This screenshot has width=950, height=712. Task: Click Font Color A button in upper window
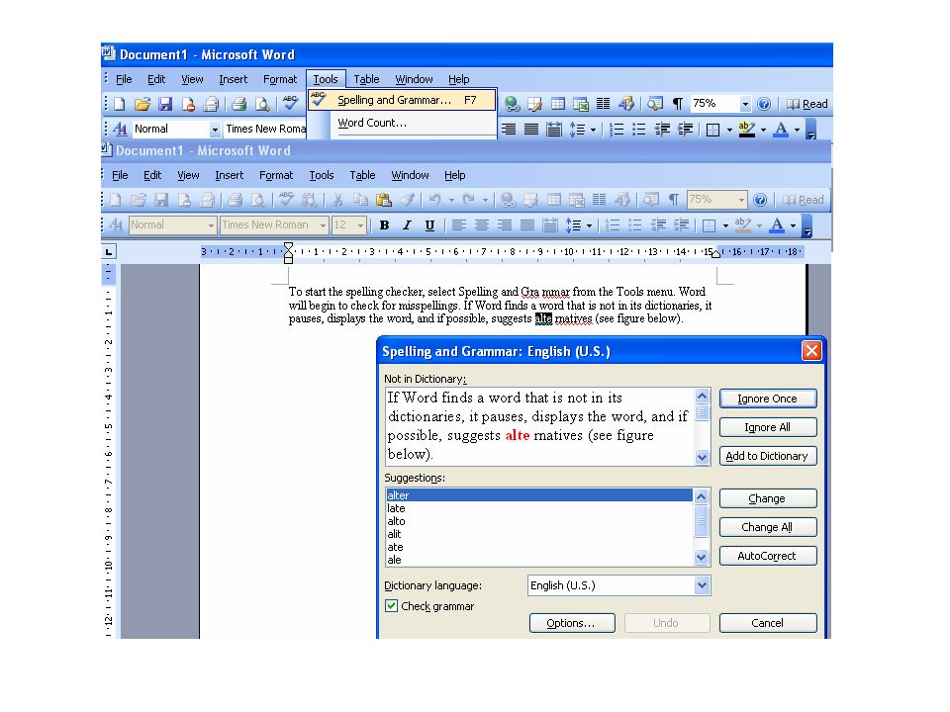point(781,129)
